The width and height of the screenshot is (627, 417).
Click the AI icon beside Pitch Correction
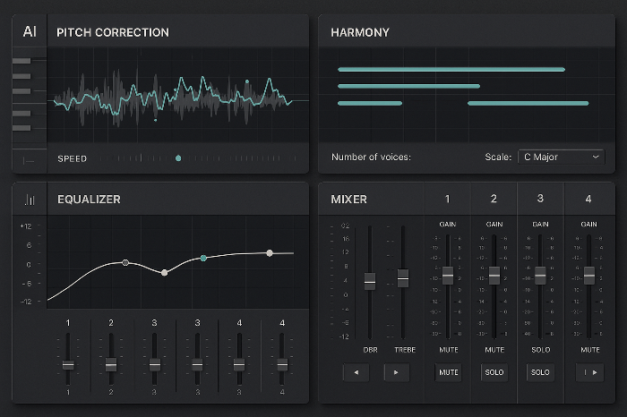pyautogui.click(x=30, y=31)
